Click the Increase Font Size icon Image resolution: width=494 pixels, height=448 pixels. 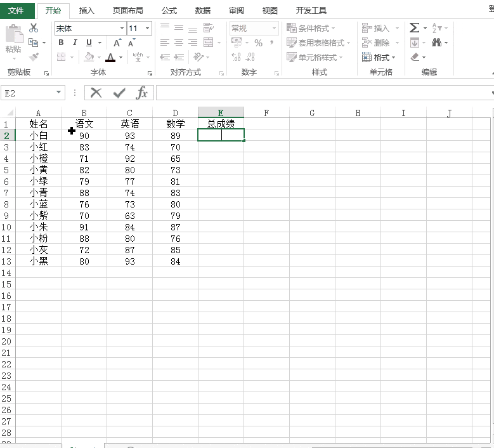pyautogui.click(x=117, y=43)
